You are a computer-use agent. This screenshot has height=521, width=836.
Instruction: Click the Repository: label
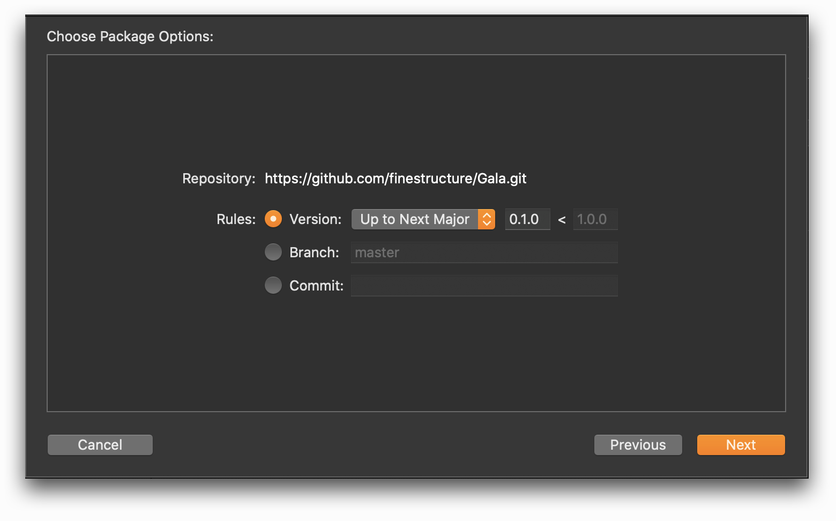(x=219, y=178)
